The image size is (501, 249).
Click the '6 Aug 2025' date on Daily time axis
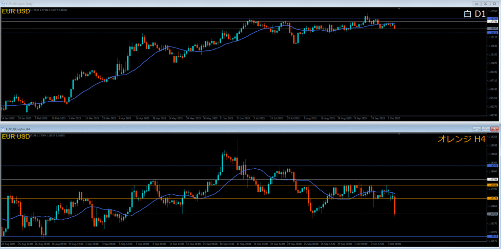point(310,118)
